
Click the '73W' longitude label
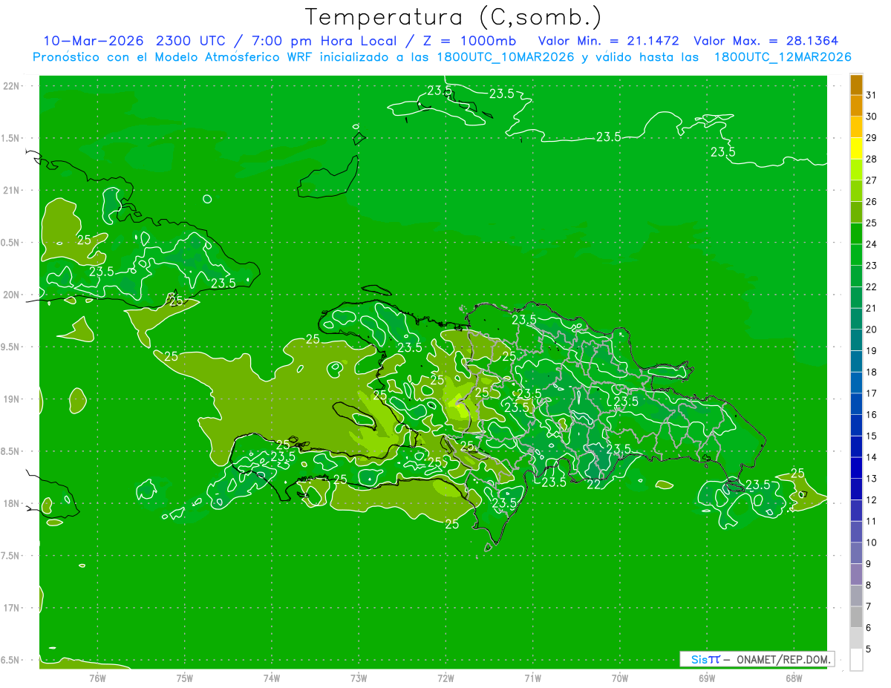pyautogui.click(x=359, y=678)
